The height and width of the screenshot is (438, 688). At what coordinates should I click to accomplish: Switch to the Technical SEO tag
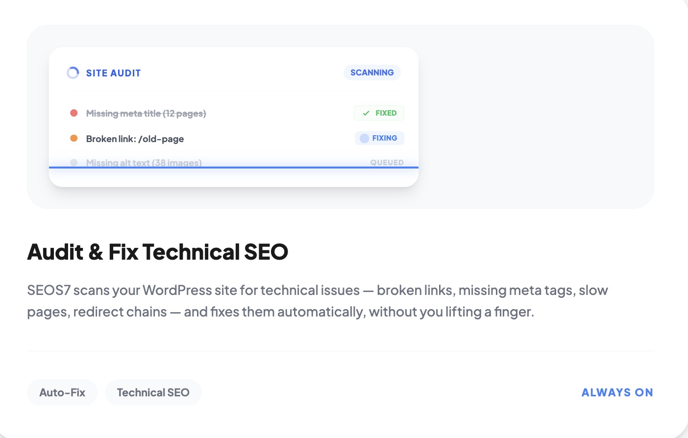[153, 392]
